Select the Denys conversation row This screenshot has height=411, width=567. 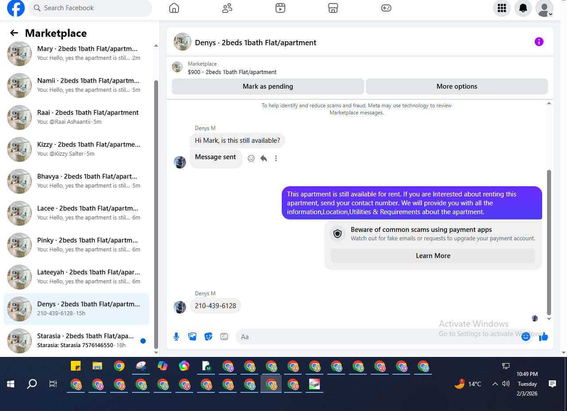tap(76, 309)
